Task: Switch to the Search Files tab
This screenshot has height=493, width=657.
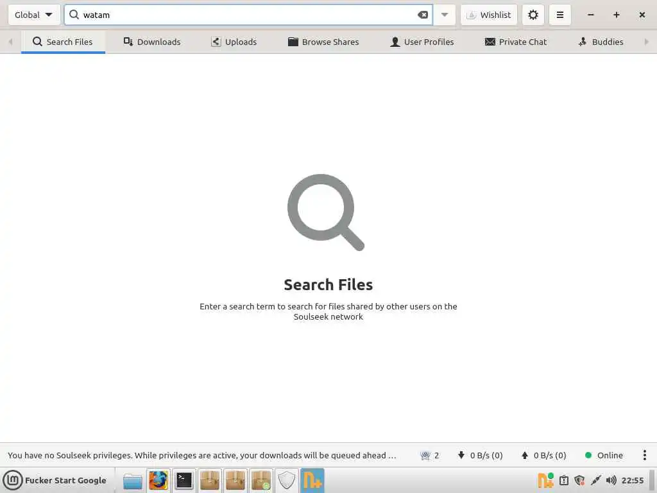Action: coord(63,42)
